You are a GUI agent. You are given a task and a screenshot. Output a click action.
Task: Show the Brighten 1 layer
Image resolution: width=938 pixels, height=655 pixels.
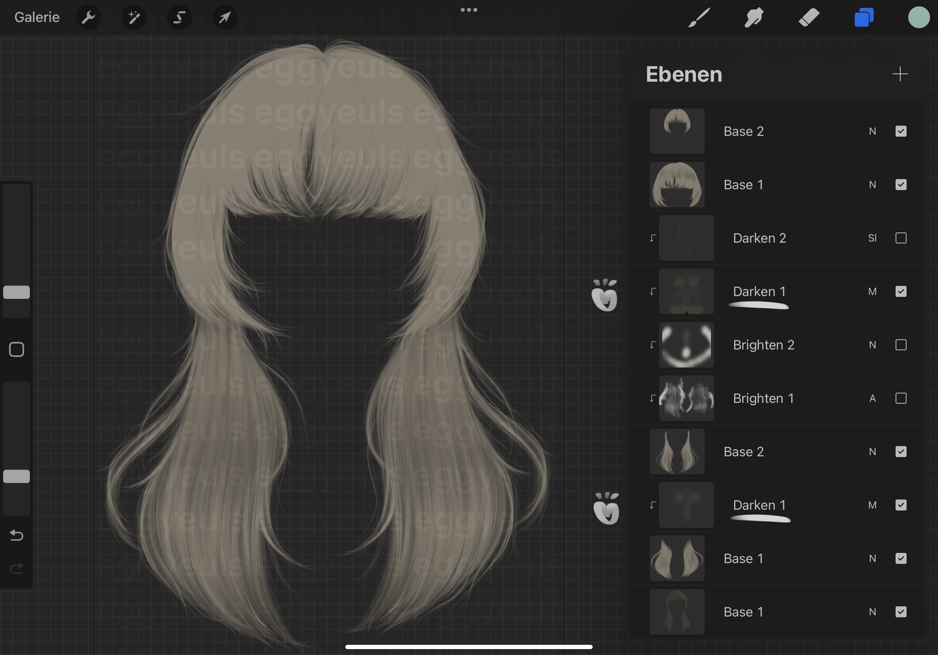point(901,399)
